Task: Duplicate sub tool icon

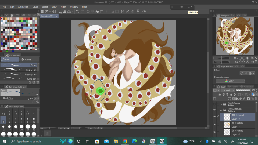Action: pyautogui.click(x=34, y=82)
